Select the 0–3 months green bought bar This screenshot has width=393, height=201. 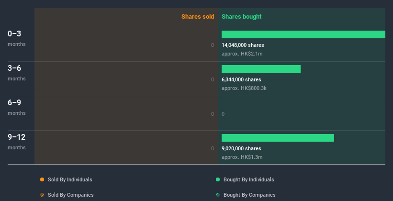pos(303,34)
